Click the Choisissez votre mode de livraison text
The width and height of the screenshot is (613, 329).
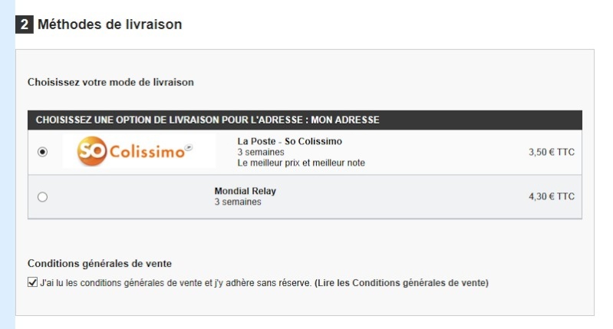110,83
